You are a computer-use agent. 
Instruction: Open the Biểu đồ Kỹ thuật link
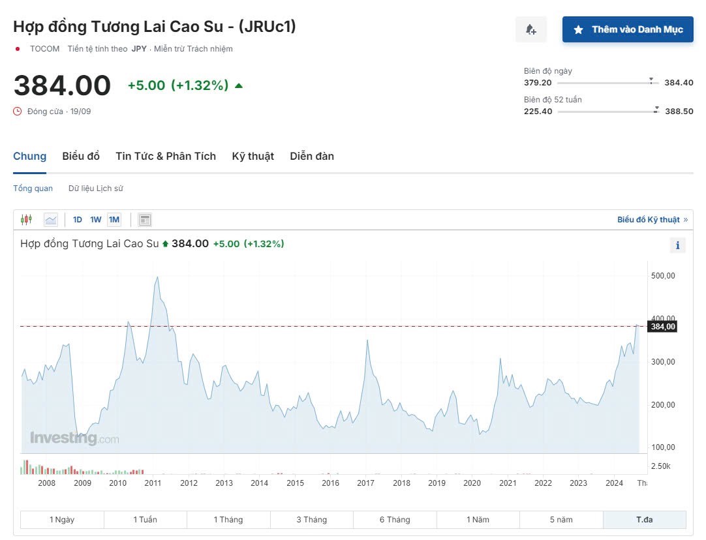pos(652,220)
